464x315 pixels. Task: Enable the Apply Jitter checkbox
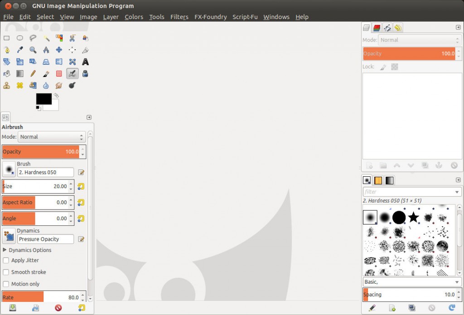point(6,260)
